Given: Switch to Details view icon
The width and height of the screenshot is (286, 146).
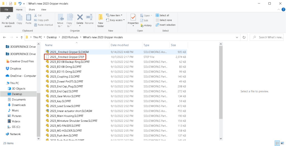Looking at the screenshot, I should [x=277, y=143].
